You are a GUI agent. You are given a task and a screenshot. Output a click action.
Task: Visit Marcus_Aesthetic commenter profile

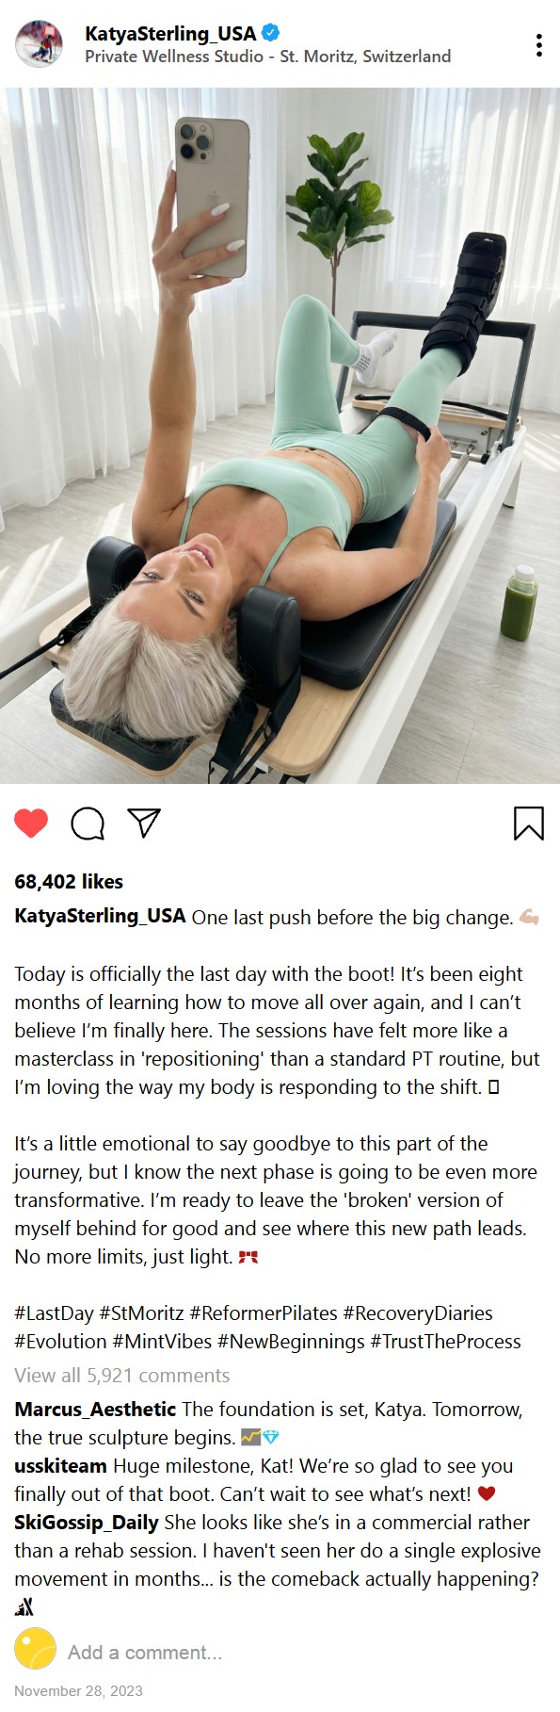point(95,1410)
